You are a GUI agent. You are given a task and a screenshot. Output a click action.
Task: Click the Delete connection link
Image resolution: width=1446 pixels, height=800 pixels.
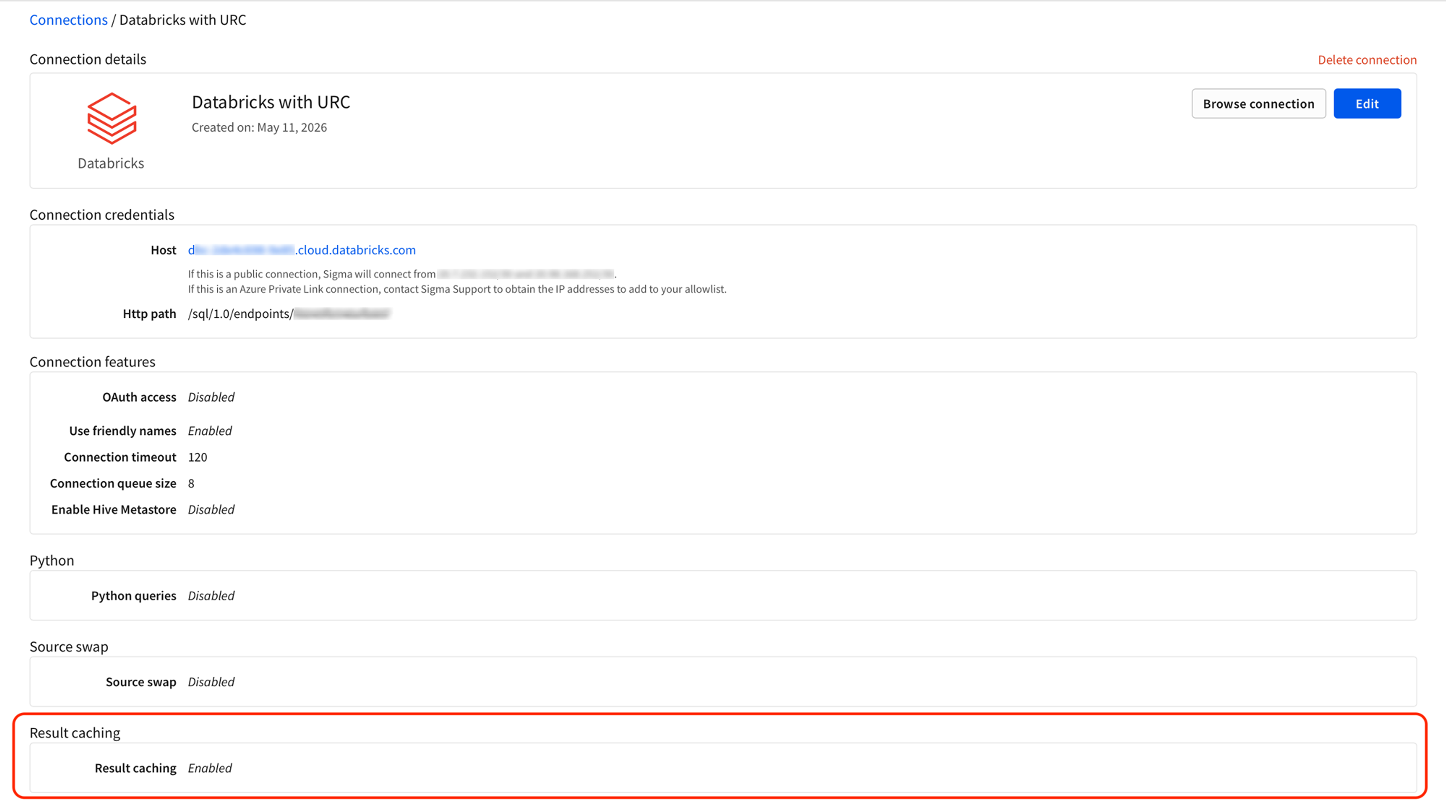[1367, 59]
